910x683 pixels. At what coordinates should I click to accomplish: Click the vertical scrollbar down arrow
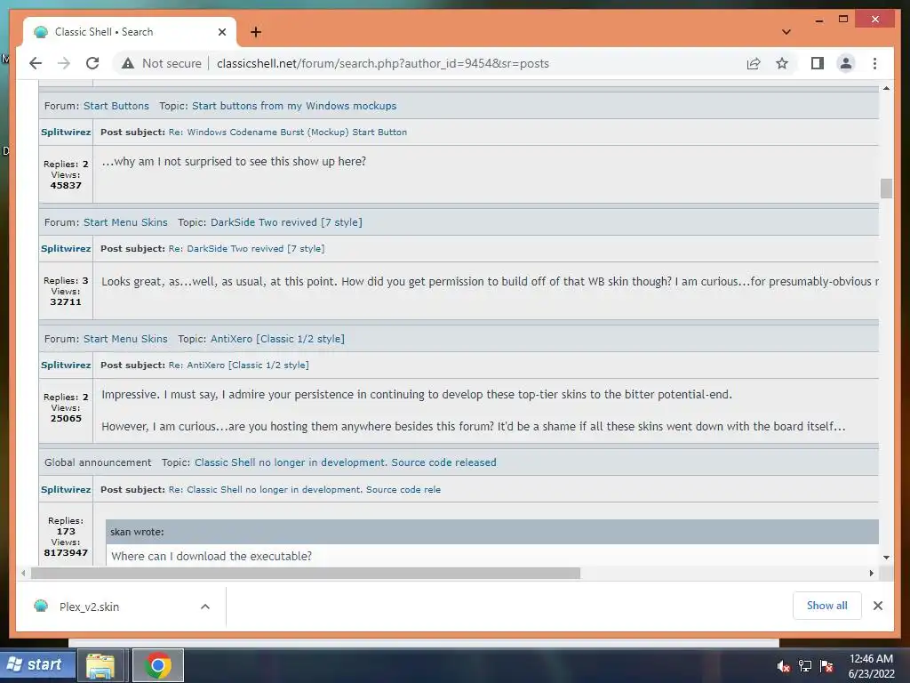[x=886, y=557]
